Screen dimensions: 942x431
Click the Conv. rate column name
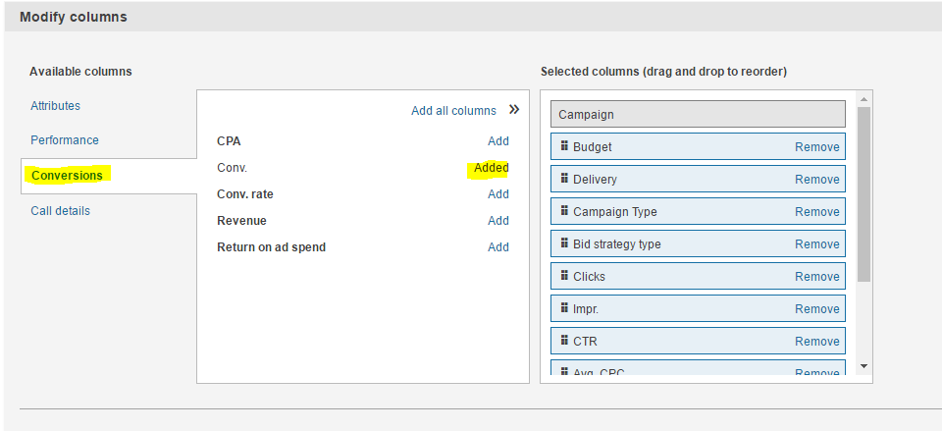click(245, 194)
